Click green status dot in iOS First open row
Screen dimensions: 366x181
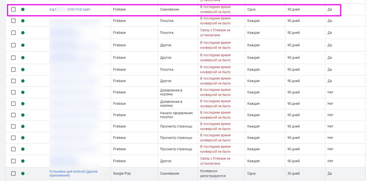23,9
